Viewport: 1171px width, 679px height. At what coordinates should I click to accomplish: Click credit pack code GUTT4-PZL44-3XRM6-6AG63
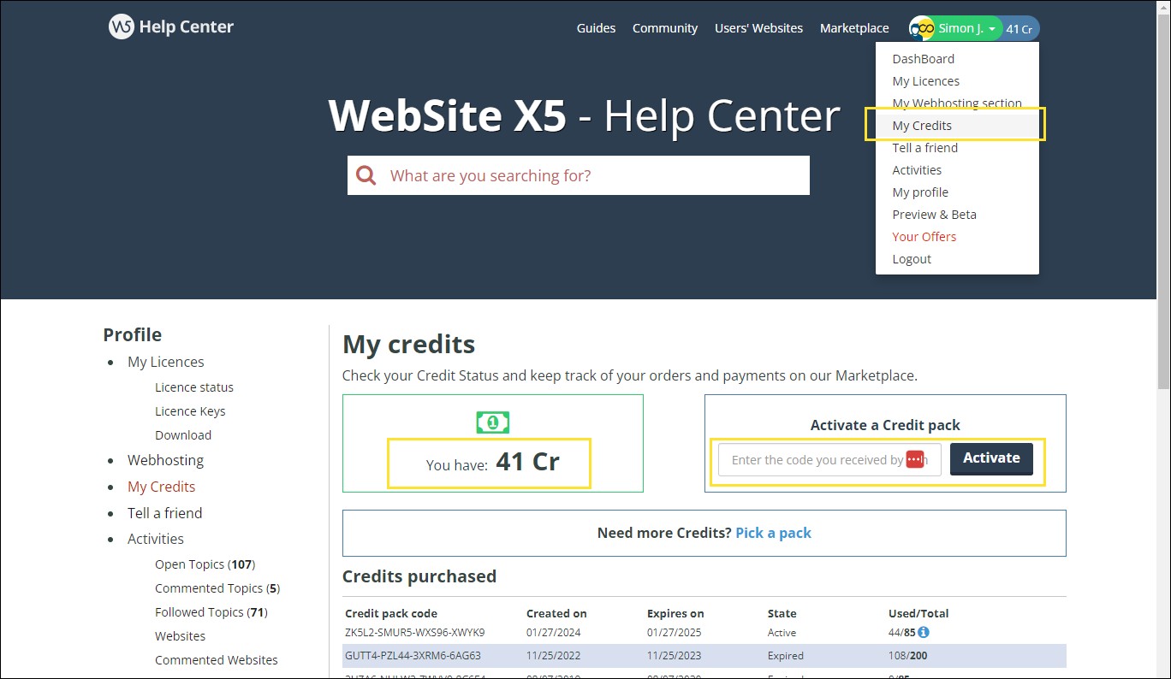coord(413,656)
